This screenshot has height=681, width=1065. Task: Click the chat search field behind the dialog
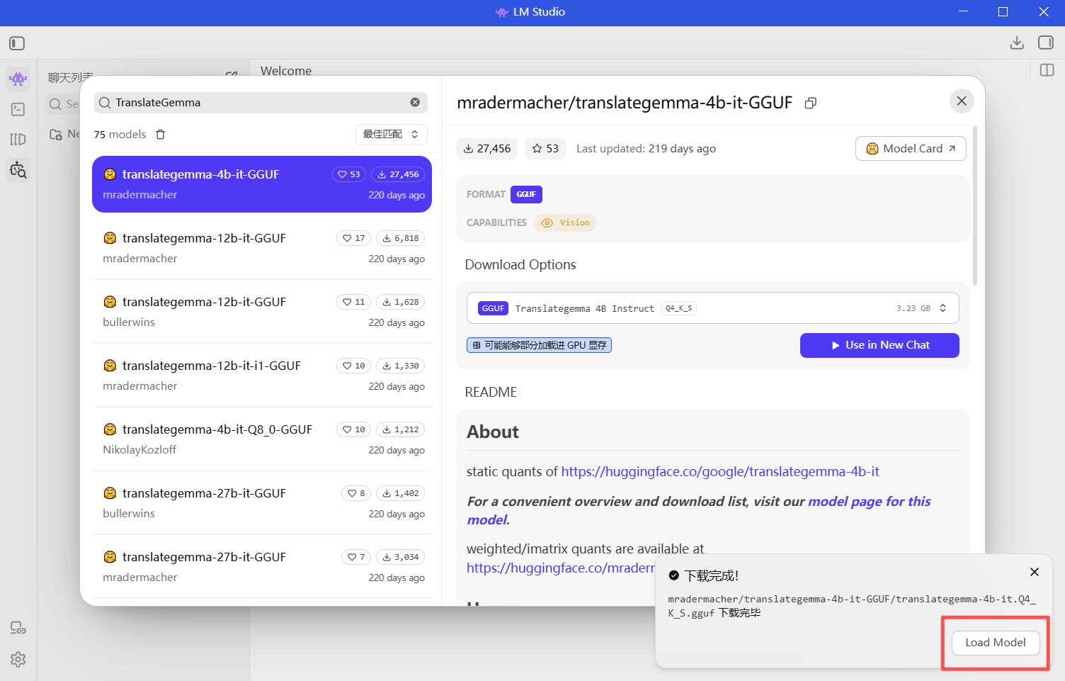62,104
